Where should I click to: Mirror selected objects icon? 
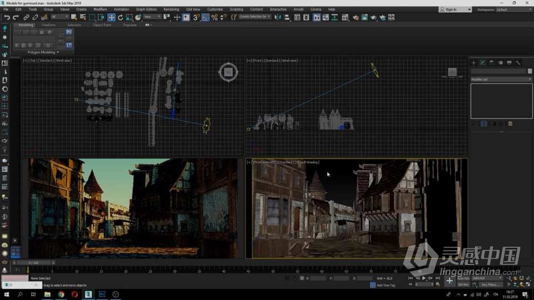pos(278,17)
